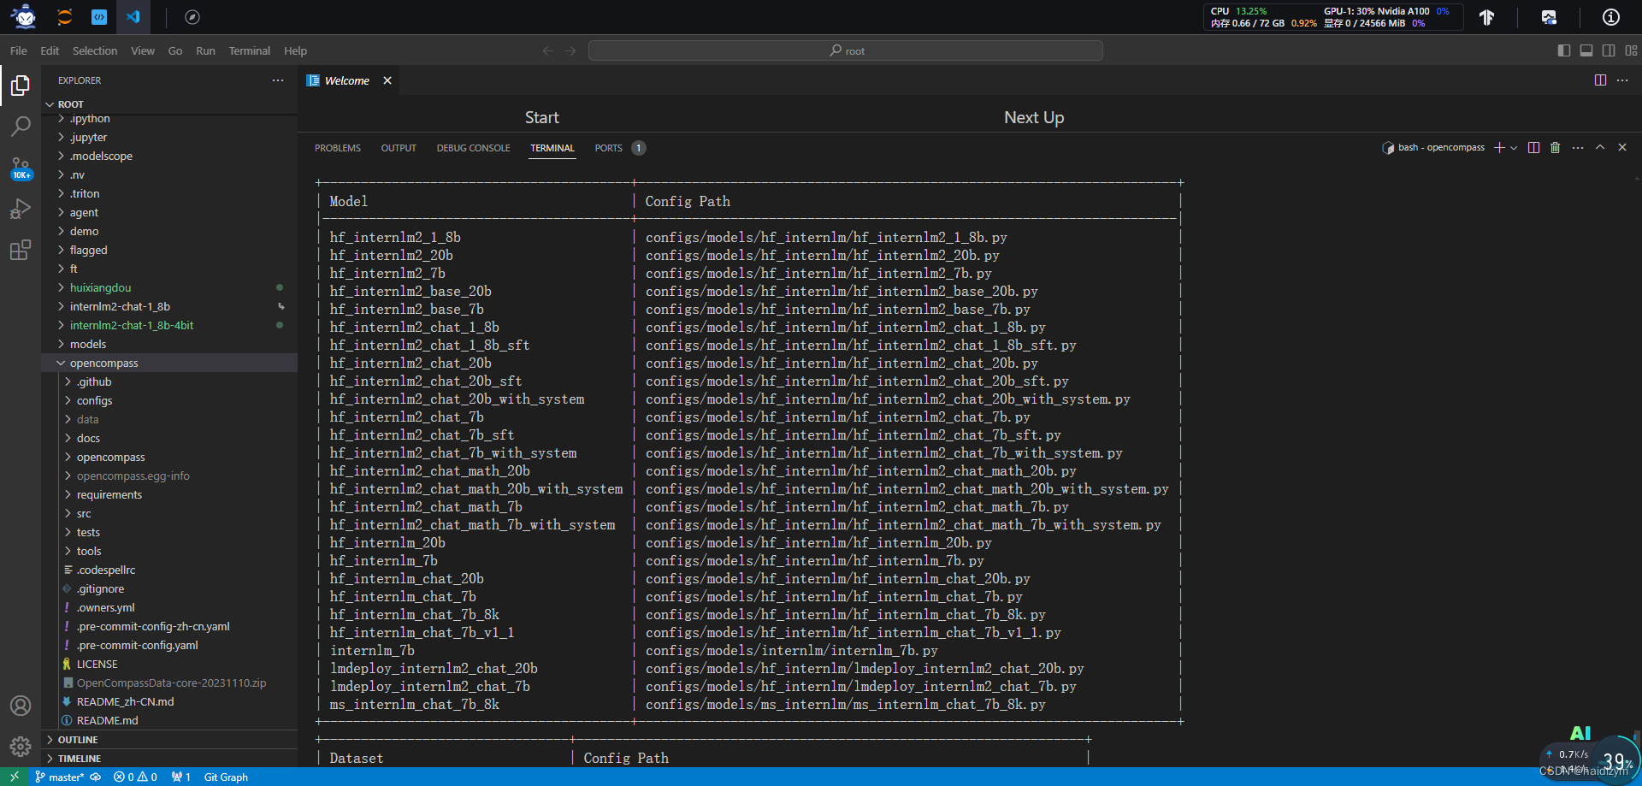The height and width of the screenshot is (786, 1642).
Task: Open the Accounts menu icon
Action: [x=21, y=706]
